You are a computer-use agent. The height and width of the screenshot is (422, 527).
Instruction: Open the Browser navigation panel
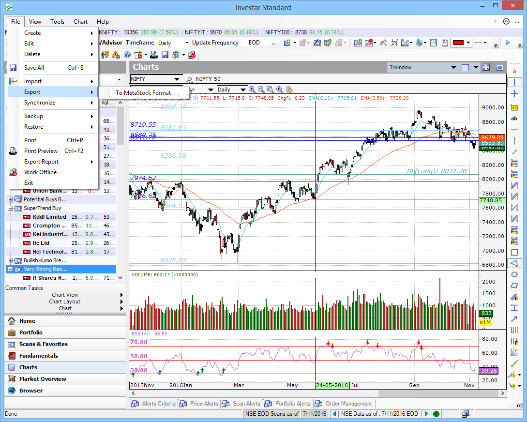click(65, 391)
